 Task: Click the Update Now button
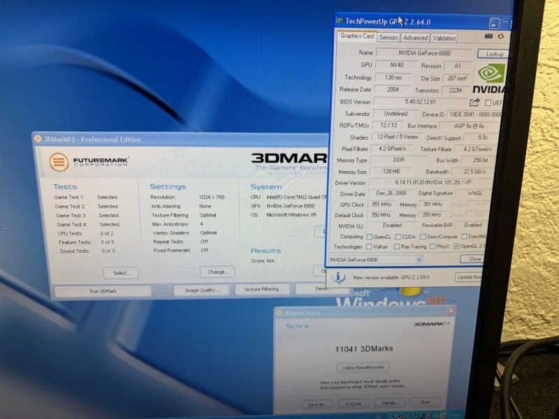pos(469,277)
